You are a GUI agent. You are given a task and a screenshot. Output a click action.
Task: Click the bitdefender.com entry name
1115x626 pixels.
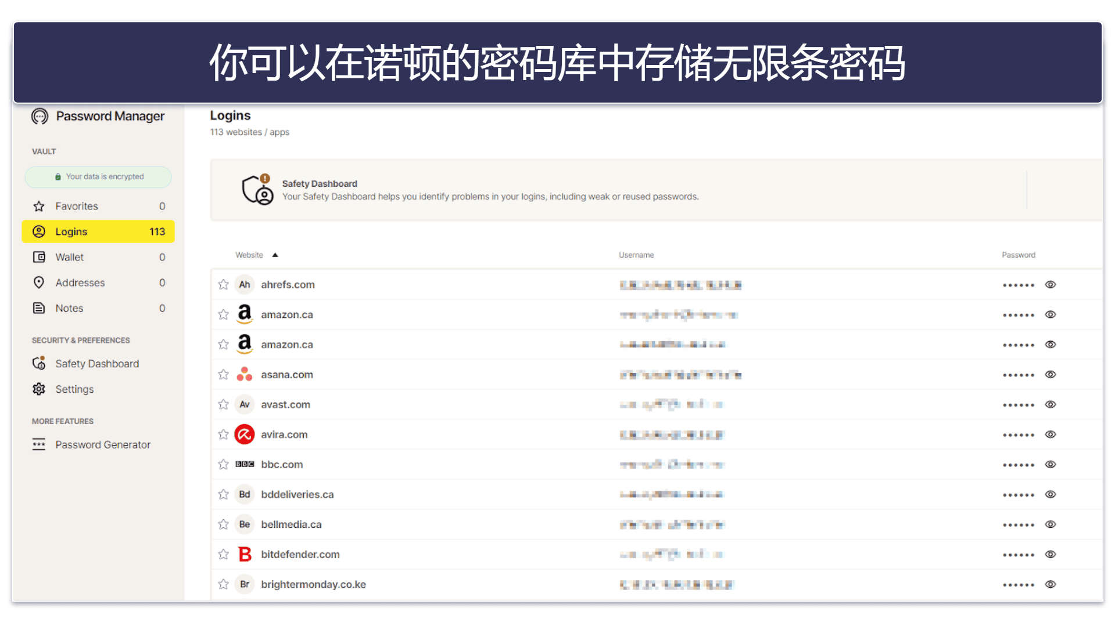coord(300,555)
